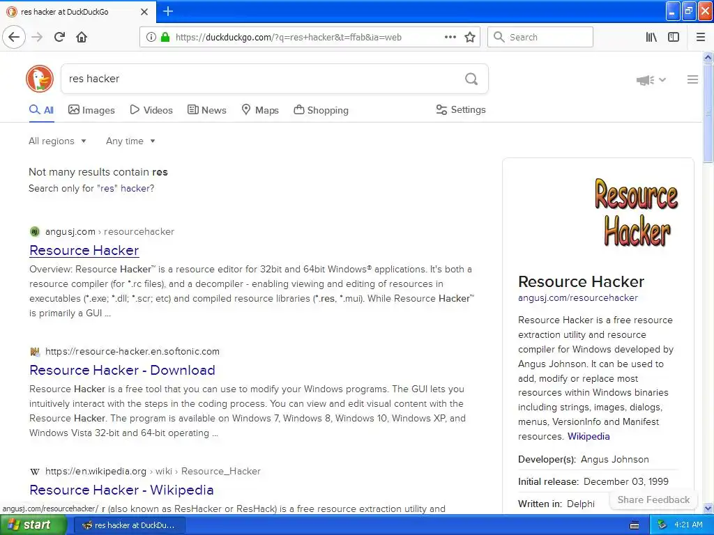Switch to the Shopping tab
Viewport: 714px width, 535px height.
[321, 110]
